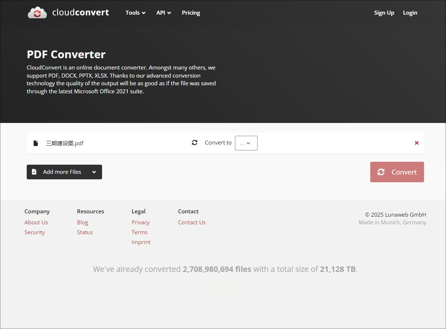
Task: Open the Convert to format dropdown
Action: [246, 143]
